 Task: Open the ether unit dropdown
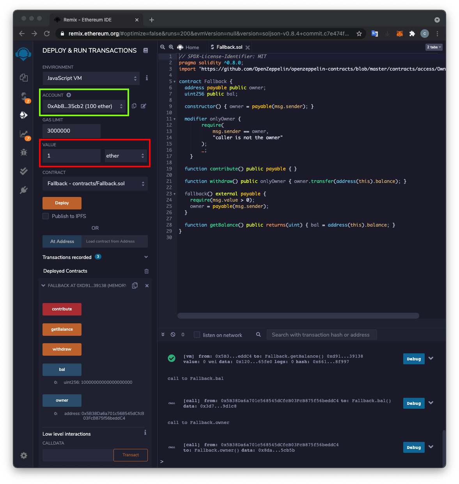(126, 156)
